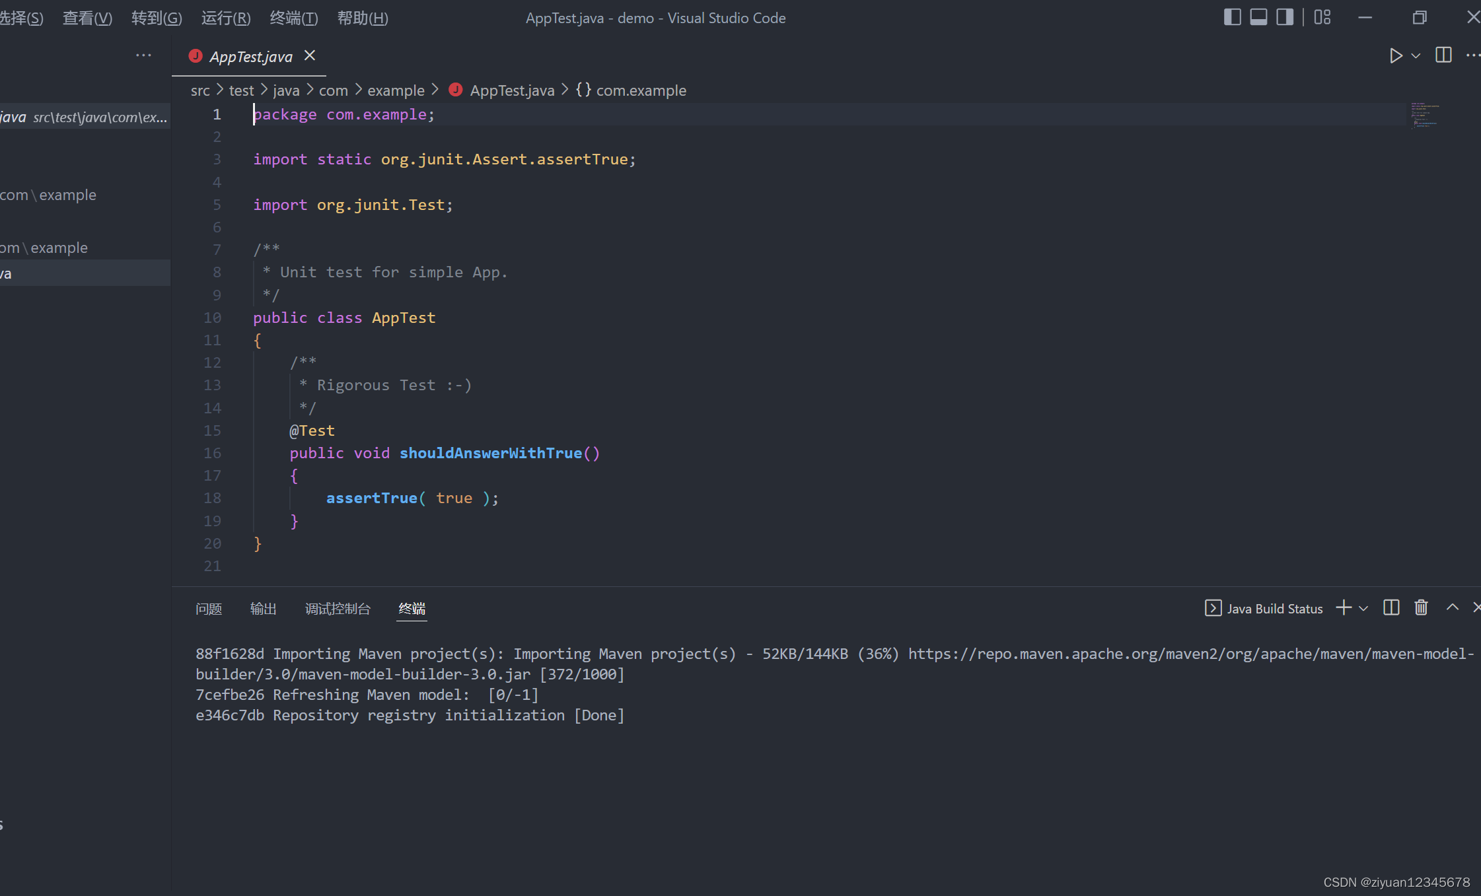Add a new terminal with plus icon

coord(1343,608)
